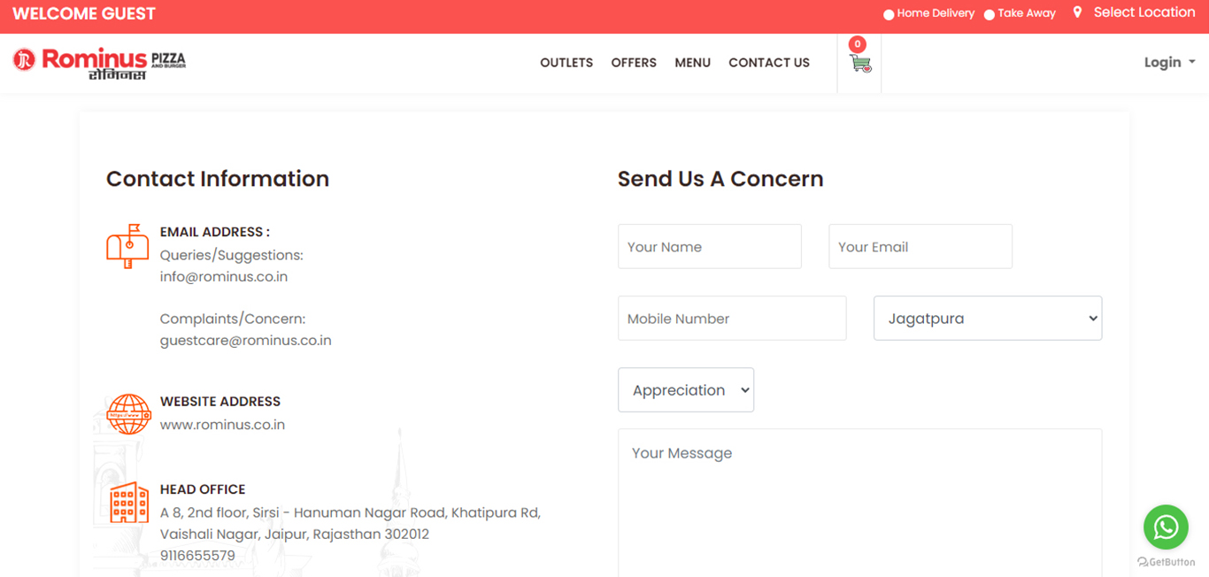Go to the Outlets page
Screen dimensions: 1209x577
point(566,63)
